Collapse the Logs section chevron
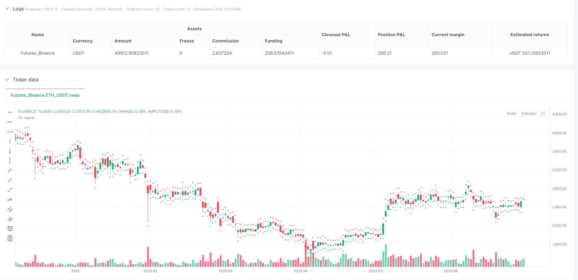The width and height of the screenshot is (578, 280). coord(7,9)
